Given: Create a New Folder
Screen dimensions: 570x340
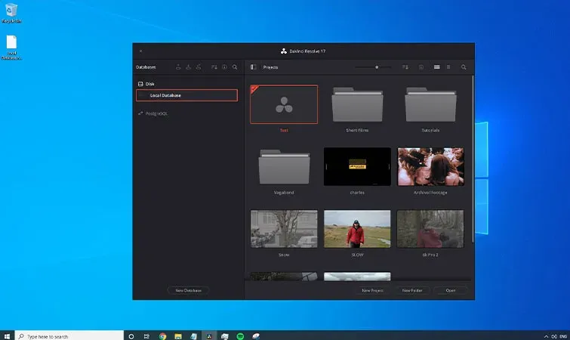Looking at the screenshot, I should coord(412,290).
